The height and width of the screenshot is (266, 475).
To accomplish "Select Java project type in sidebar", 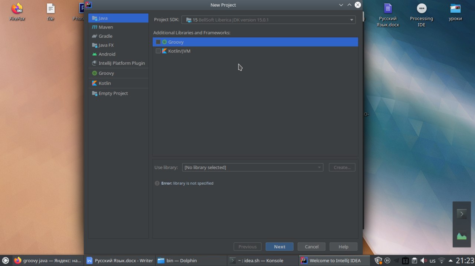I will [118, 18].
